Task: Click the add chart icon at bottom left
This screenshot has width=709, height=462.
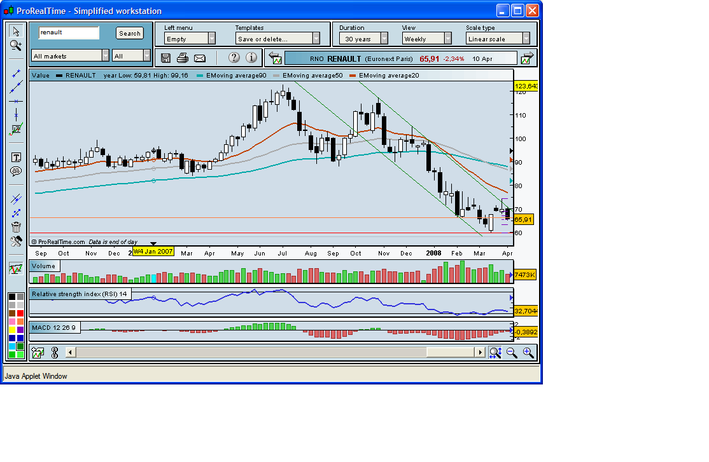Action: pos(38,352)
